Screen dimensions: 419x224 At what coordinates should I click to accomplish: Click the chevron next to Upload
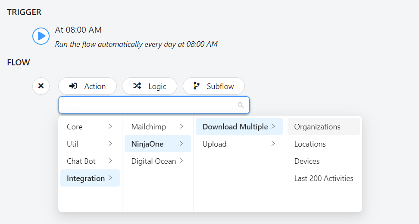(x=273, y=144)
